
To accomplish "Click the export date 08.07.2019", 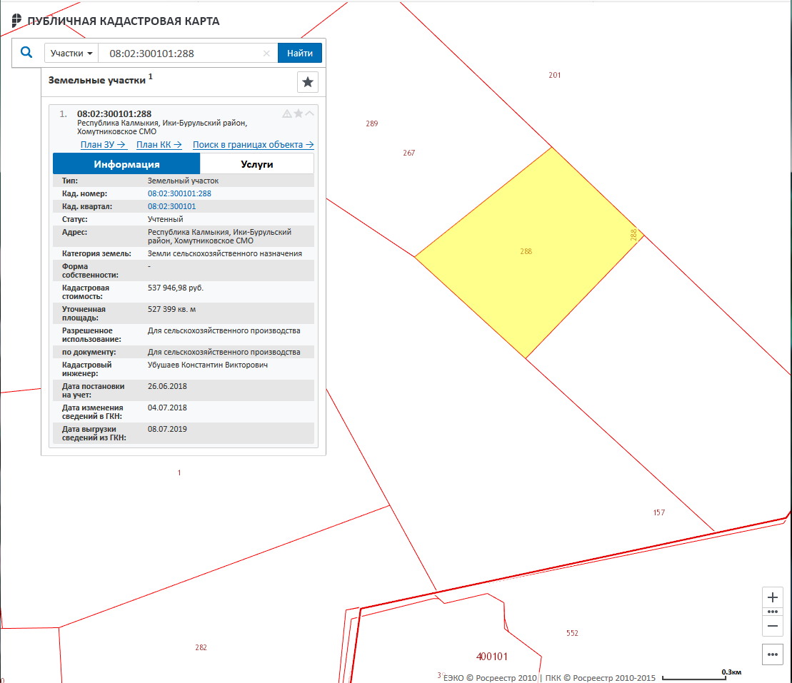I will 167,430.
